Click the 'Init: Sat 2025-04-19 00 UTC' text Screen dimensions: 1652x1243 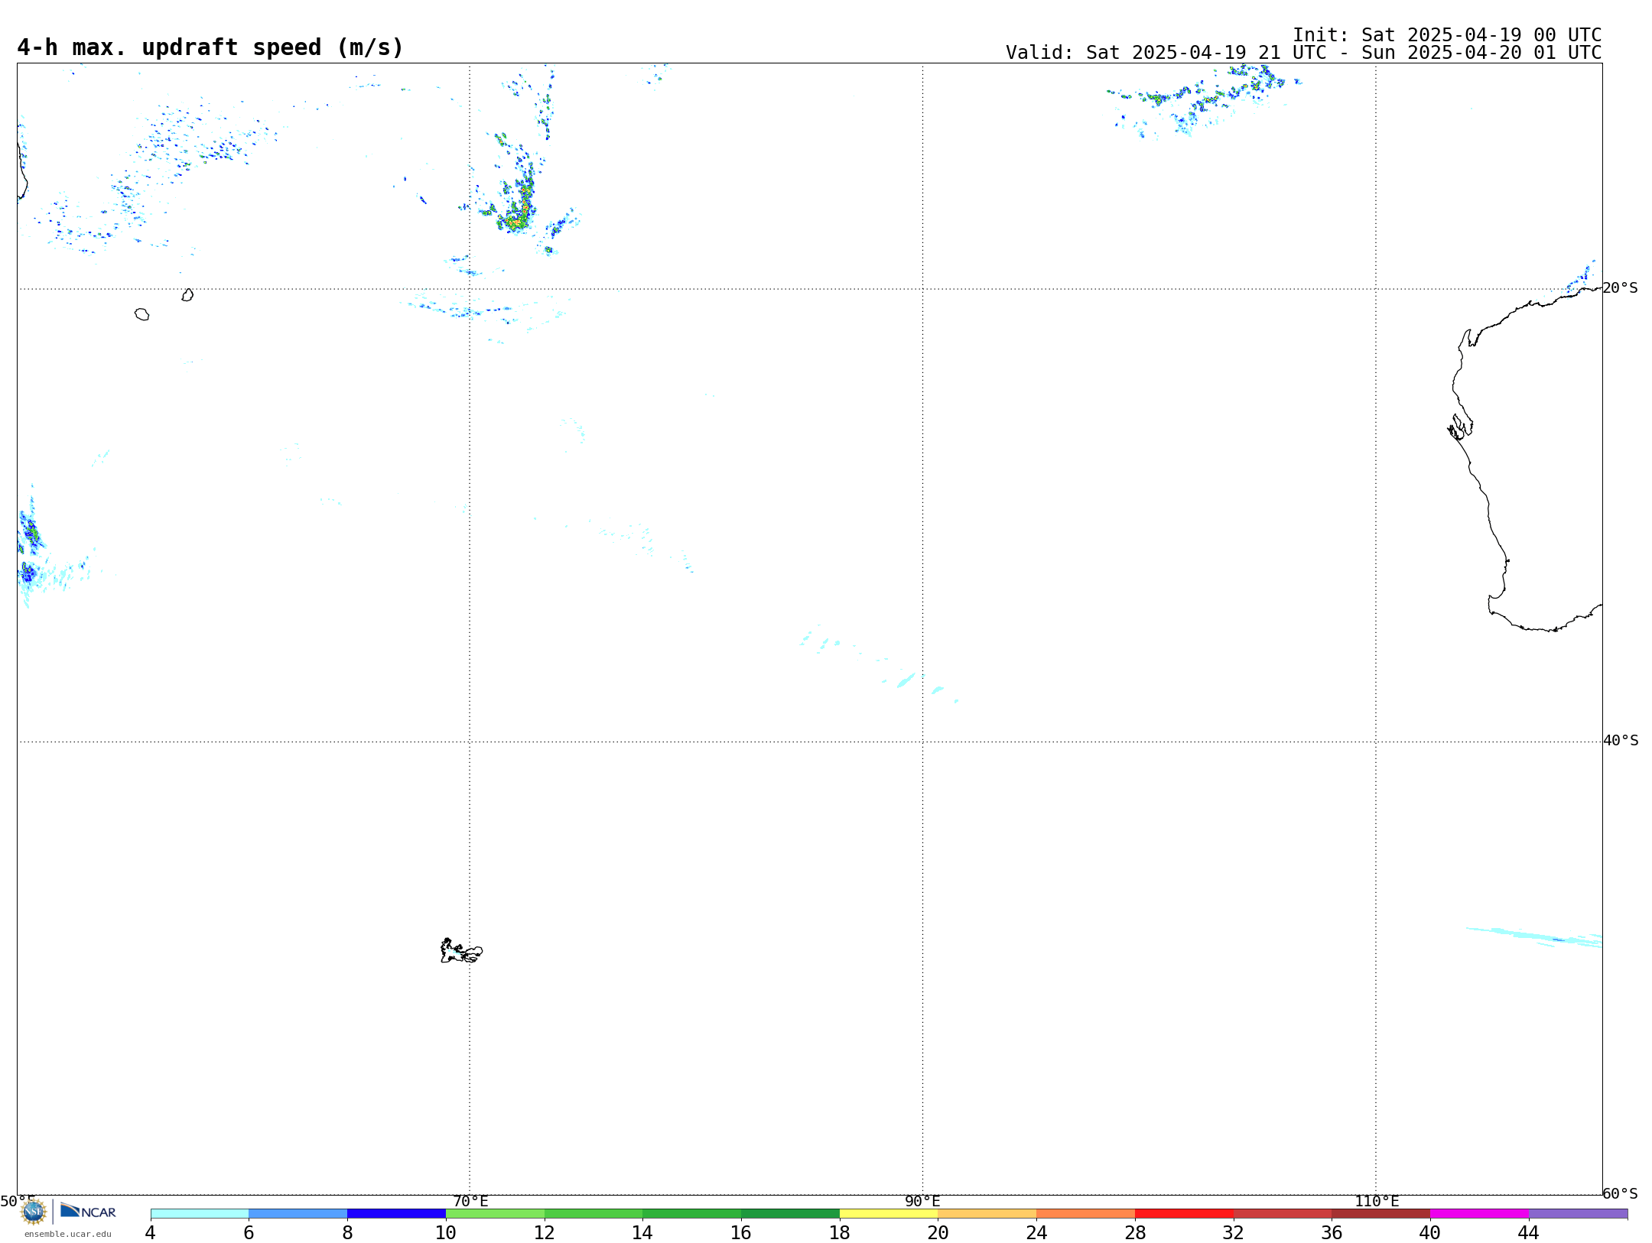point(1447,35)
